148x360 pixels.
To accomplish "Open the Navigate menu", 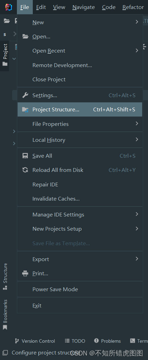I will click(x=83, y=7).
